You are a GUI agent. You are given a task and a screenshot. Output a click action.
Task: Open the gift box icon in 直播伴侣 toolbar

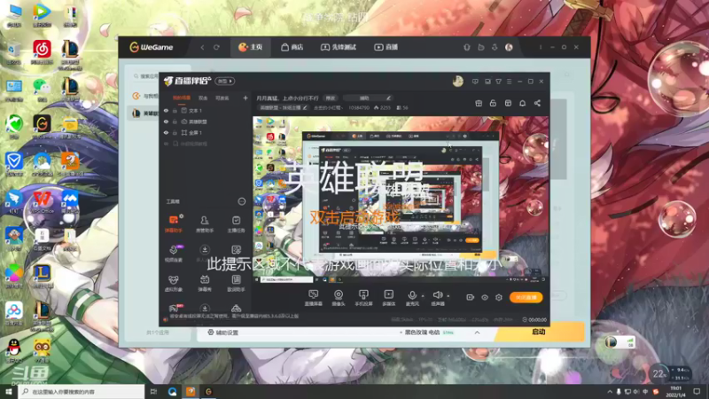[x=479, y=103]
